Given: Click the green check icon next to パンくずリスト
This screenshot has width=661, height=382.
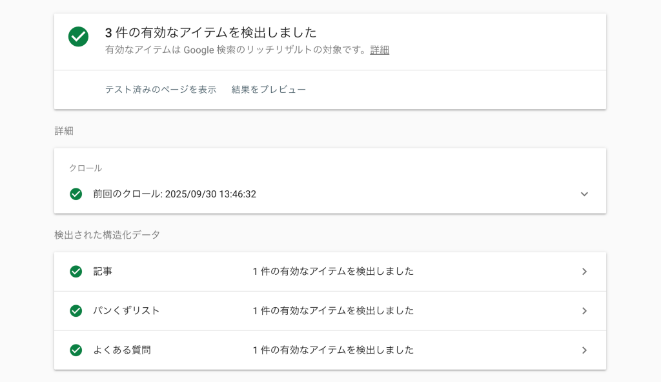Looking at the screenshot, I should click(x=76, y=311).
